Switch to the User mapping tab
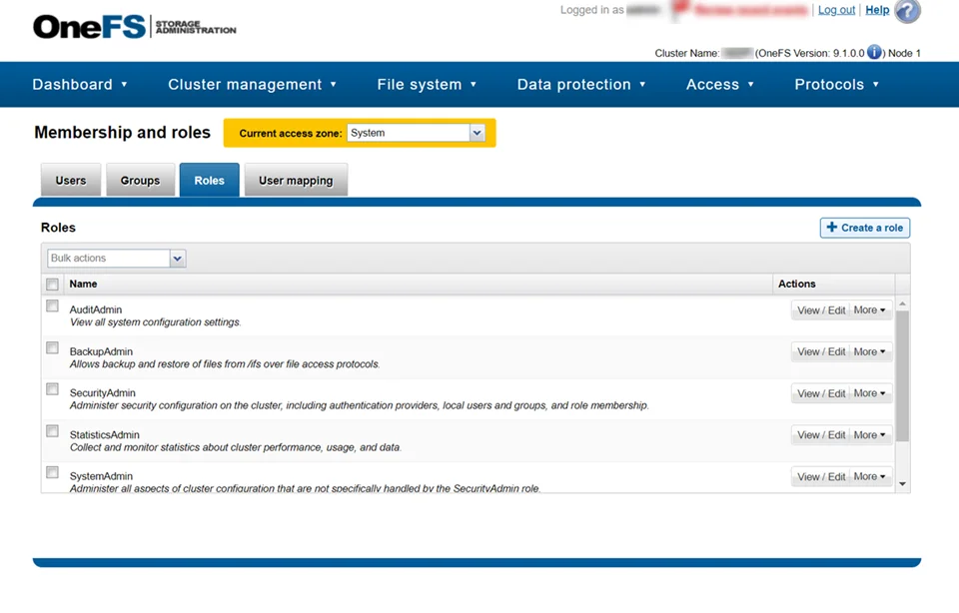The width and height of the screenshot is (959, 613). (x=296, y=181)
